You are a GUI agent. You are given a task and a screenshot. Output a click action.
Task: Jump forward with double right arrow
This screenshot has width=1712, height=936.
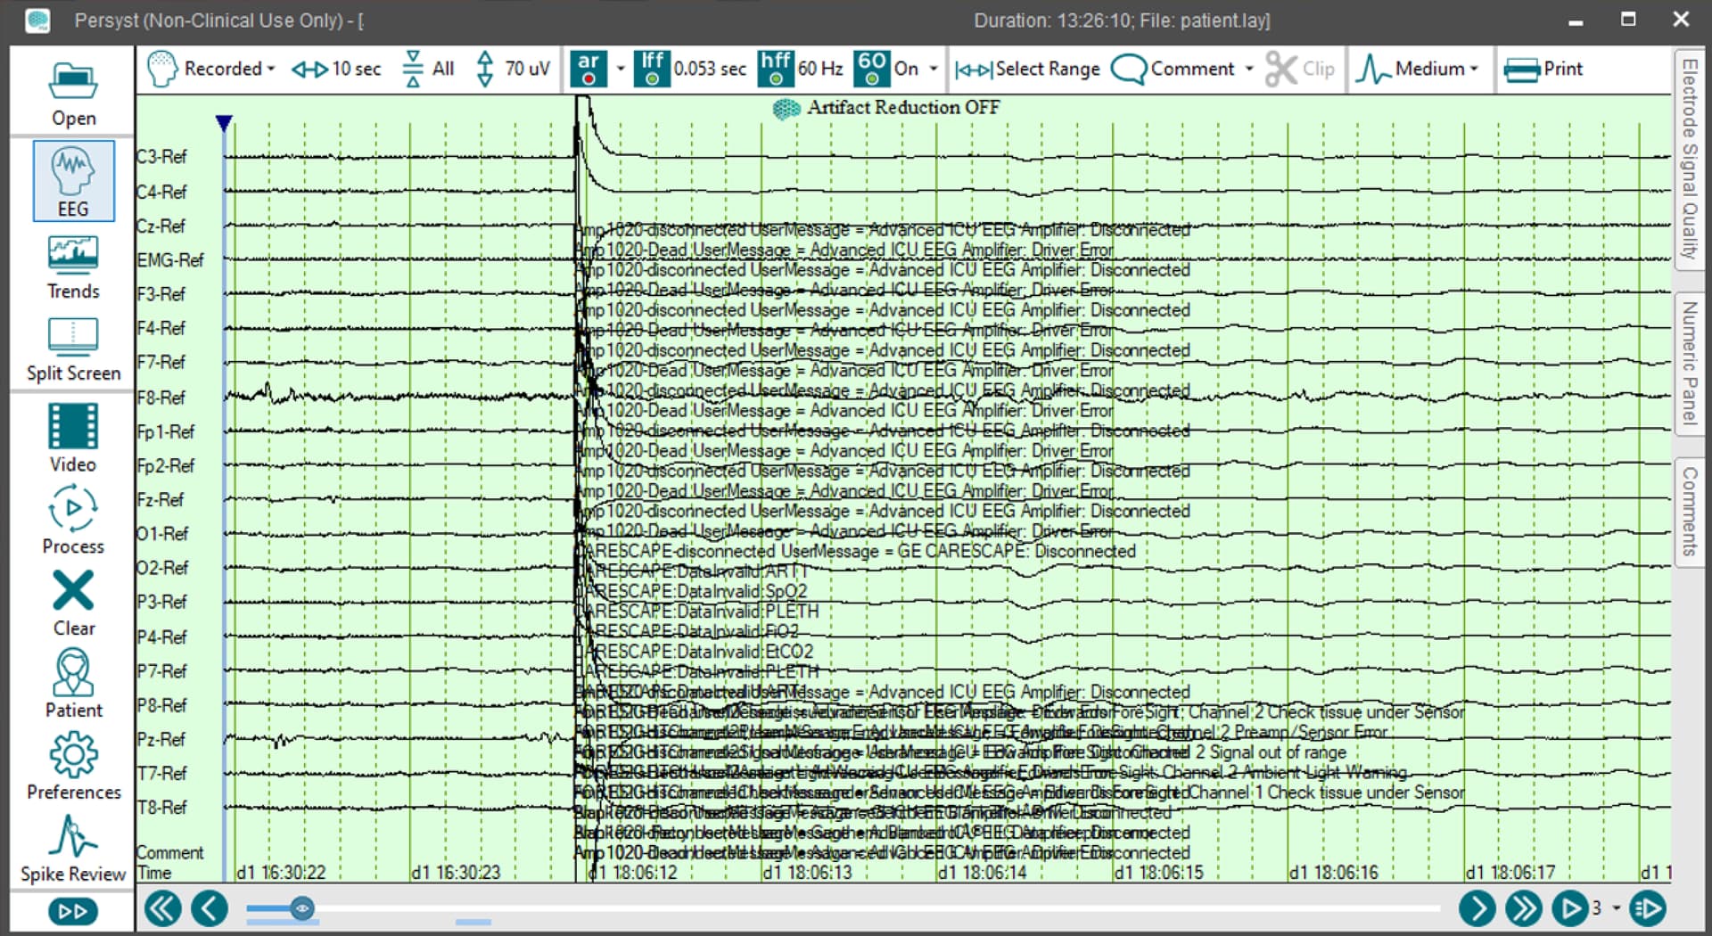tap(1523, 908)
